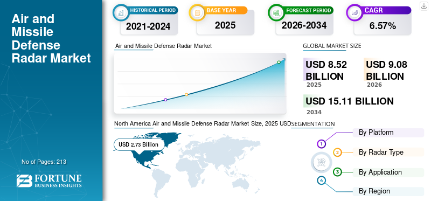Click the CAGR growth graph icon

coord(354,12)
